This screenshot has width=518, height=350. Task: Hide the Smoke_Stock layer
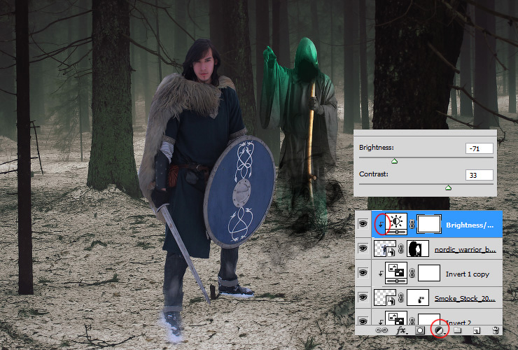(x=363, y=297)
